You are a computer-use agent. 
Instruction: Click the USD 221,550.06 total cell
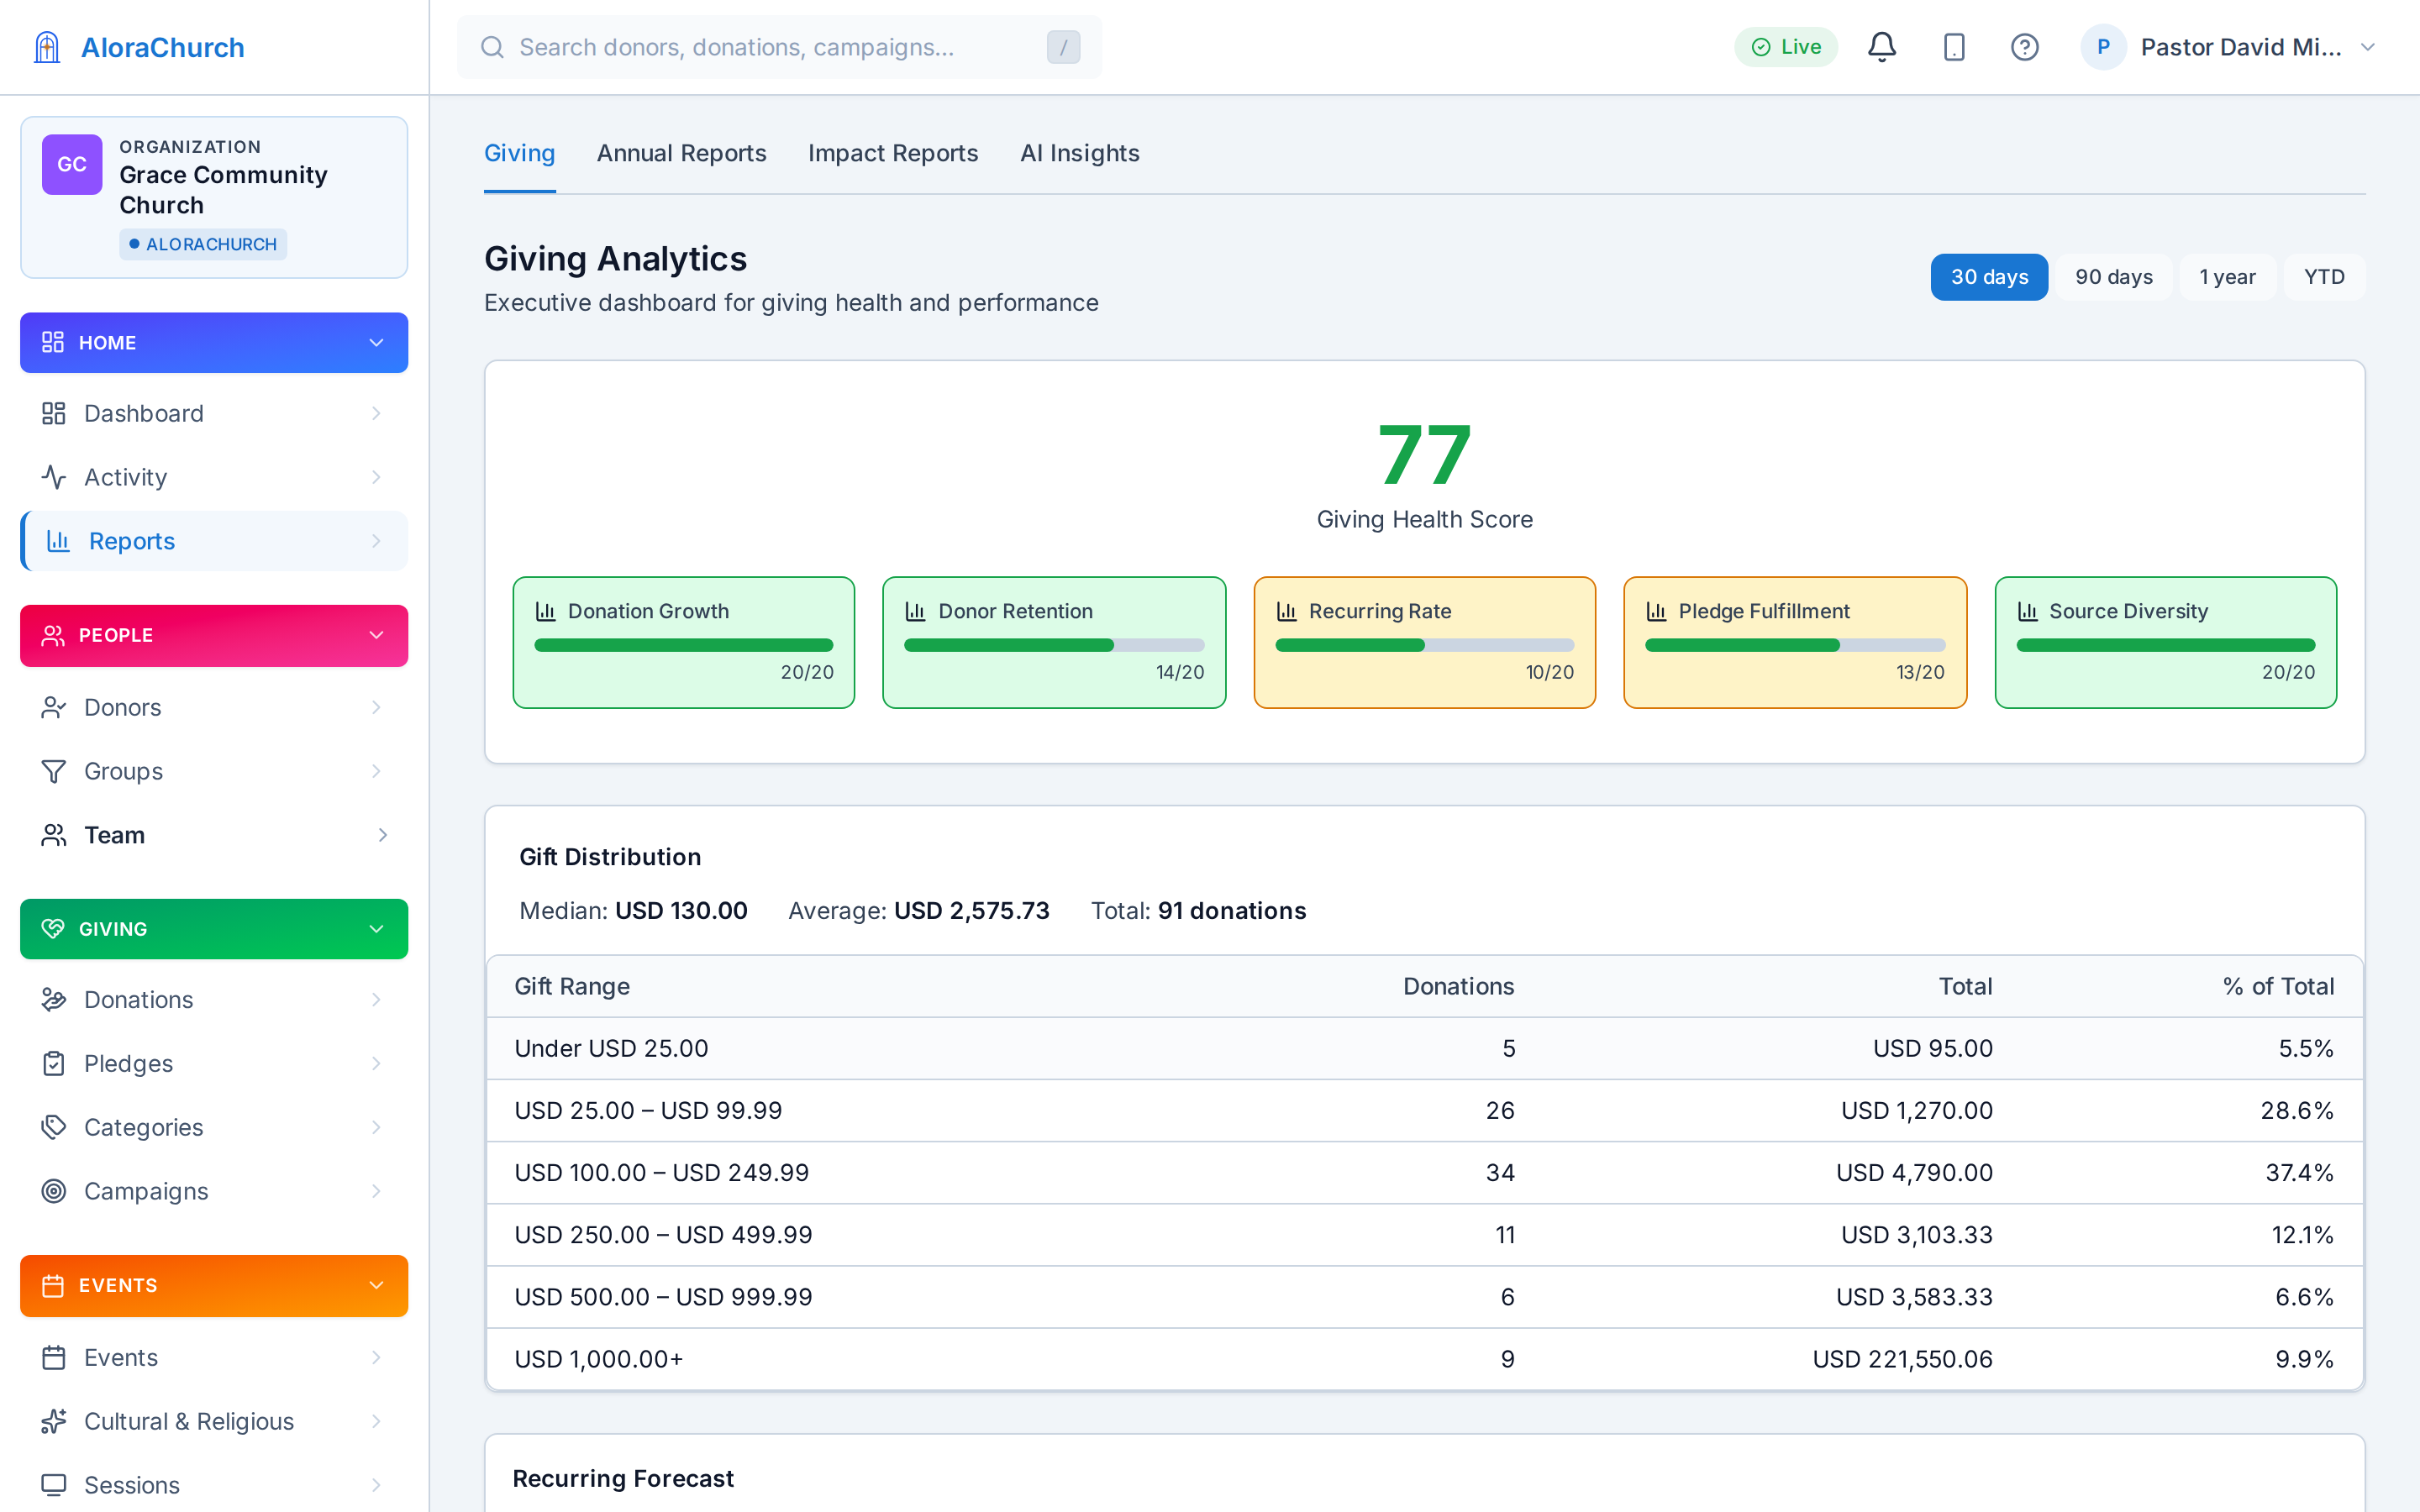1902,1359
